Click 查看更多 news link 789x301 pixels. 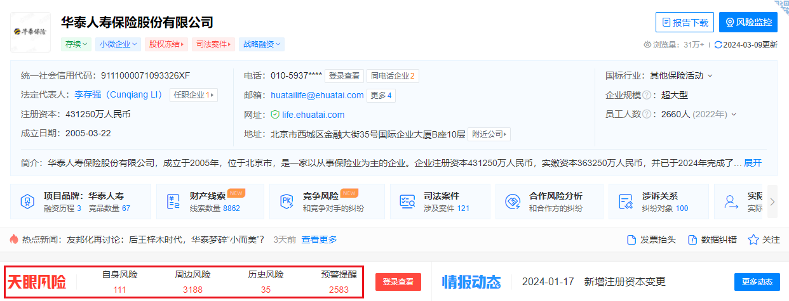tap(319, 240)
